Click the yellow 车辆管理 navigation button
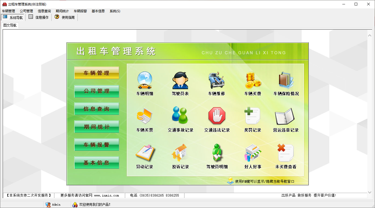The height and width of the screenshot is (208, 375). pyautogui.click(x=97, y=73)
